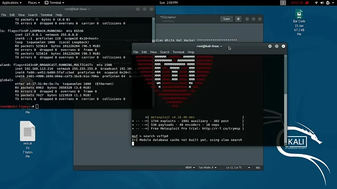
Task: Click 'ether a4:17:31:0e:5e:7a' MAC address text
Action: 37,84
